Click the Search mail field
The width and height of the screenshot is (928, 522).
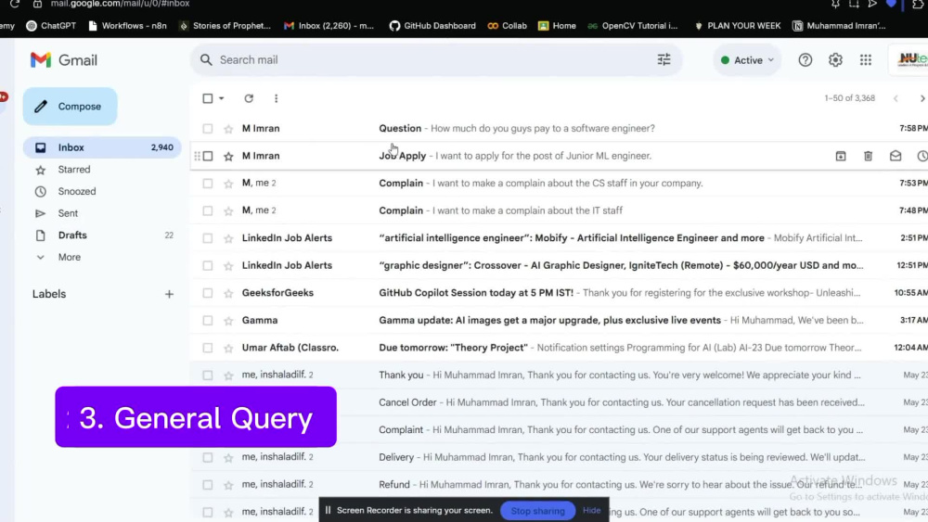click(x=435, y=59)
